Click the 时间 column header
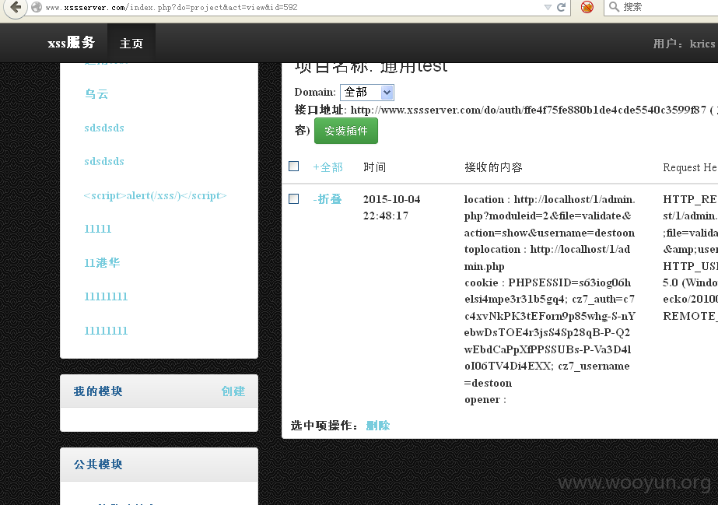This screenshot has width=718, height=505. click(375, 167)
